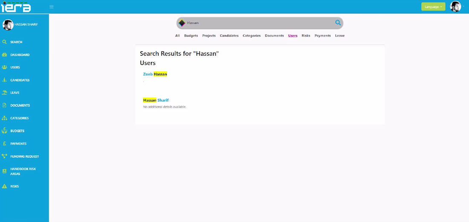Select the Documents filter tab
Image resolution: width=469 pixels, height=222 pixels.
pos(274,35)
